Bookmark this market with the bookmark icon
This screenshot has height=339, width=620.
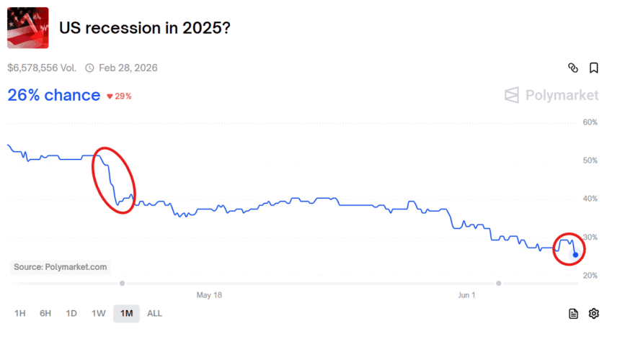pyautogui.click(x=594, y=68)
